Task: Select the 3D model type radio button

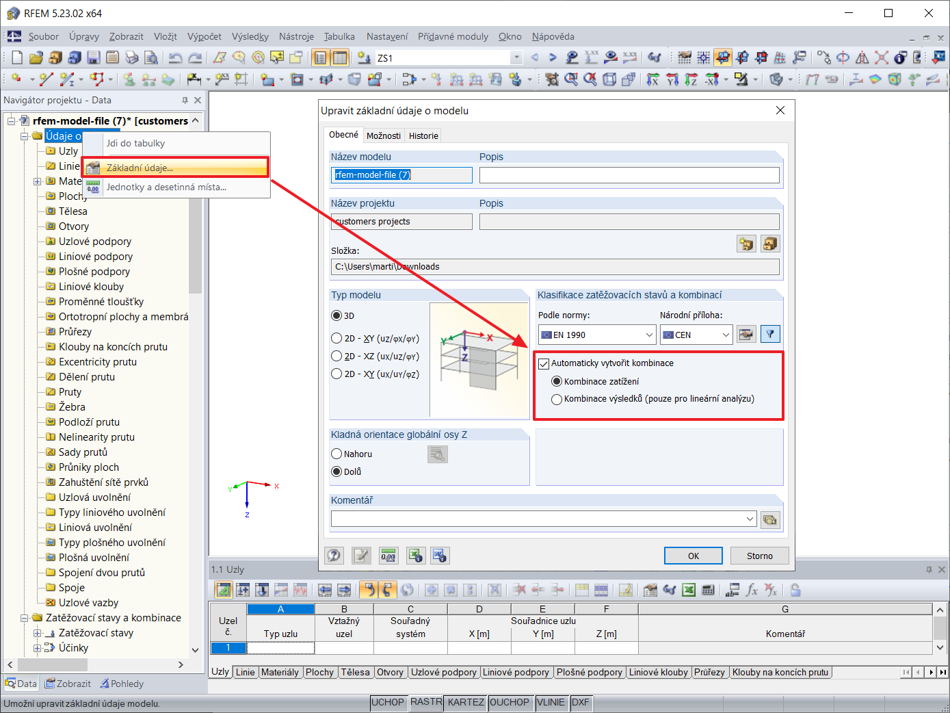Action: click(337, 316)
